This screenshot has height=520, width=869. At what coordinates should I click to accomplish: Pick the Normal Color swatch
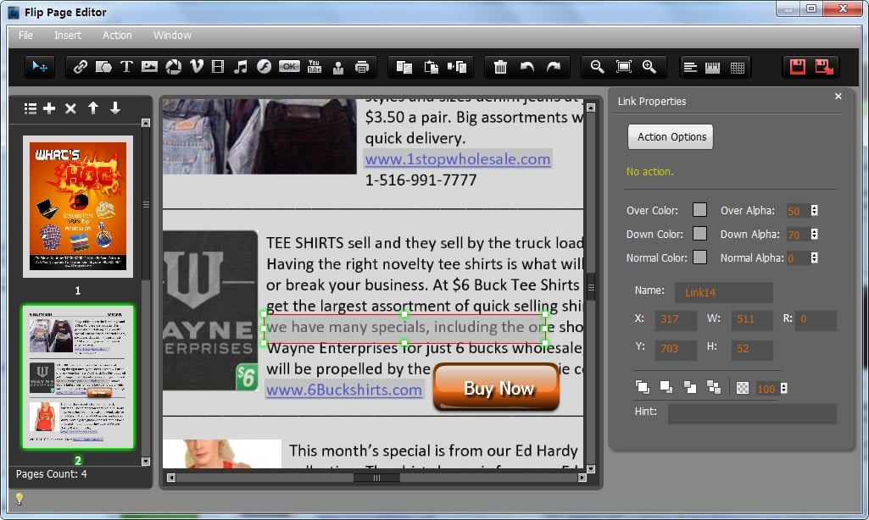pyautogui.click(x=700, y=257)
